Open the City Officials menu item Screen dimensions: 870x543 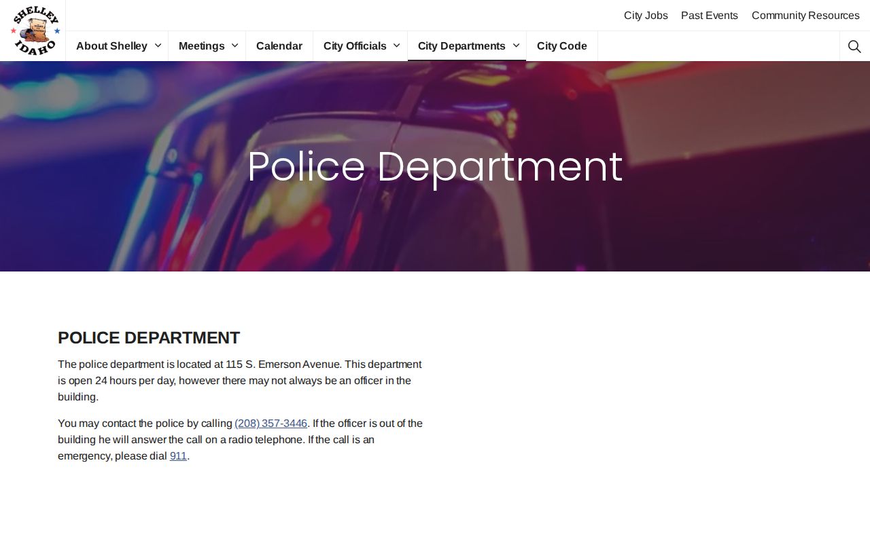click(x=355, y=46)
